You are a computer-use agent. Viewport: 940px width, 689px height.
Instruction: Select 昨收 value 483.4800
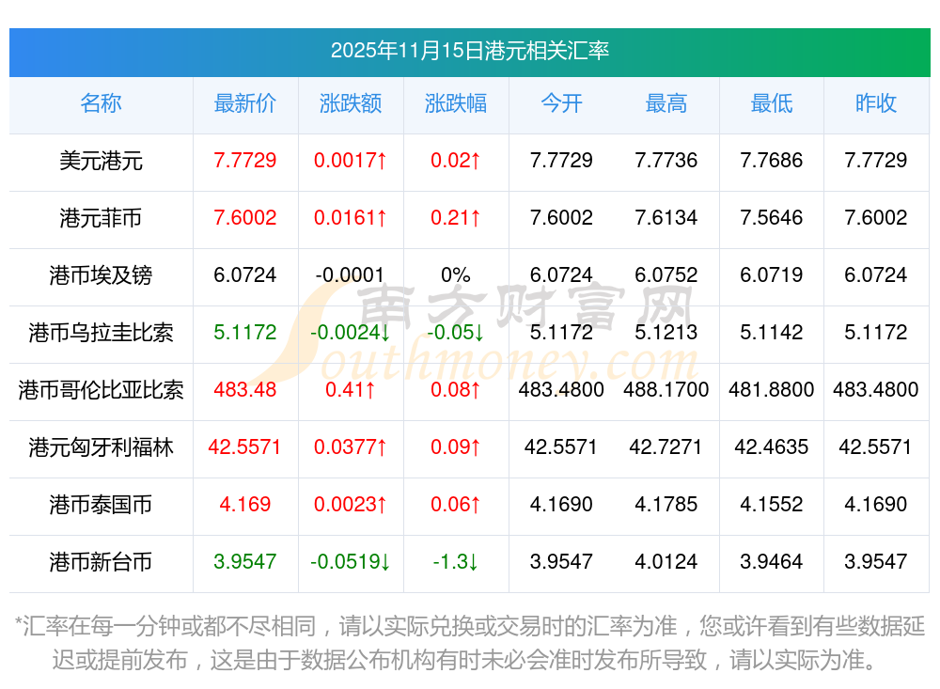[x=876, y=390]
